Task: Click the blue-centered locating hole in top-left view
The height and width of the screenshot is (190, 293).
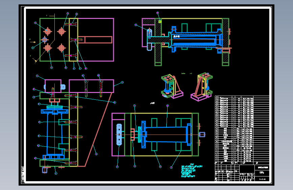Action: point(45,40)
